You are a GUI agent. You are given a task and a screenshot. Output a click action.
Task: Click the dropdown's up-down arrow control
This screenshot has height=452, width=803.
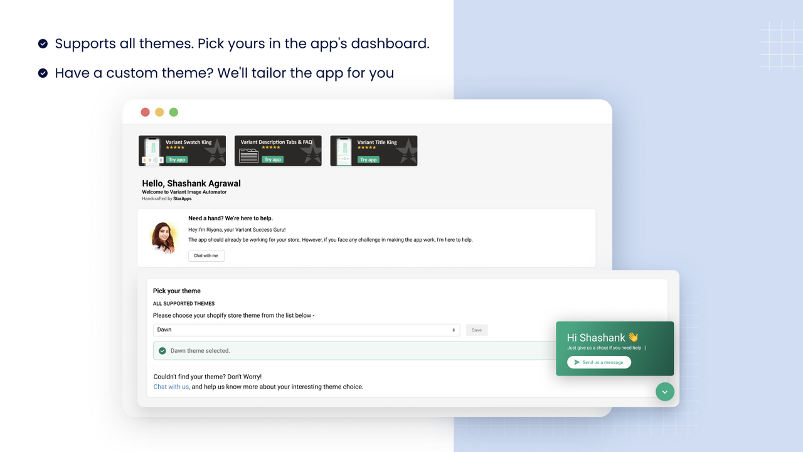tap(455, 329)
